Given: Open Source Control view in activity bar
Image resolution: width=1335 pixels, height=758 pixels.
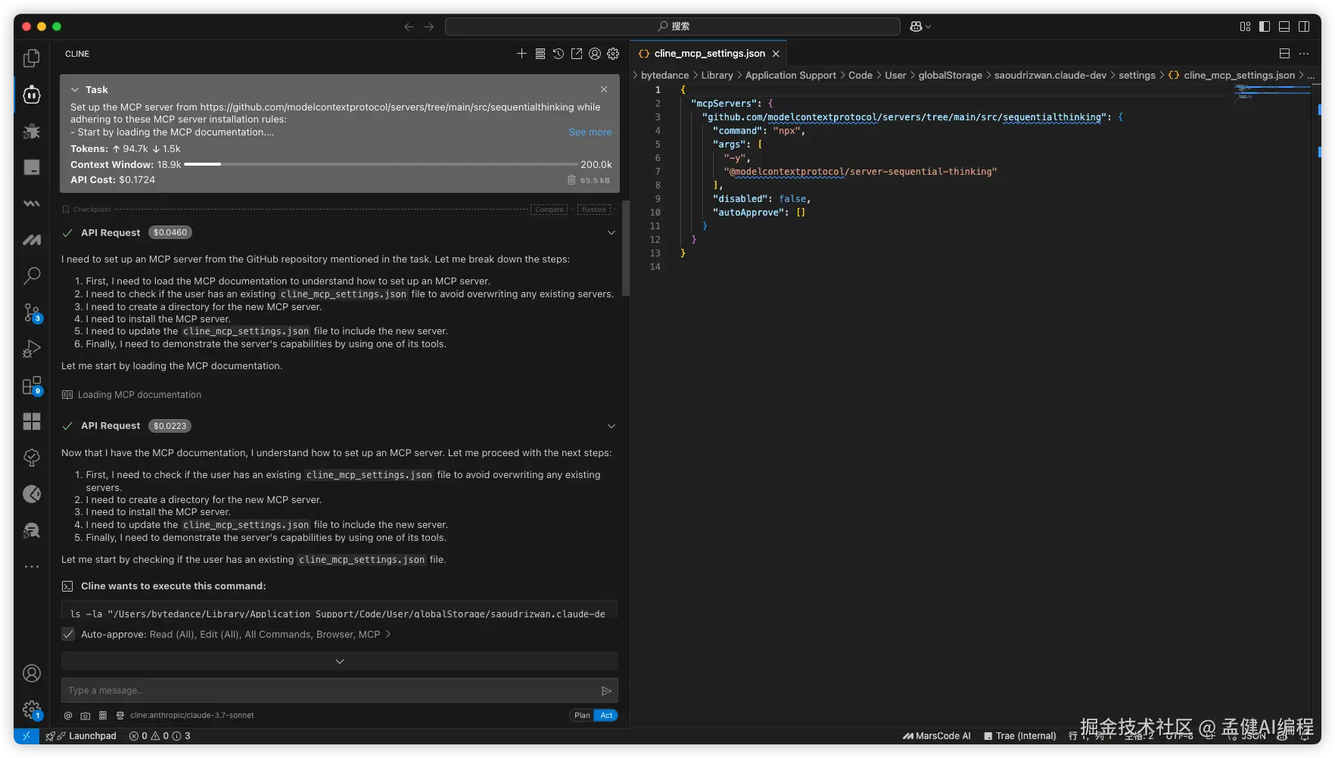Looking at the screenshot, I should pos(32,312).
